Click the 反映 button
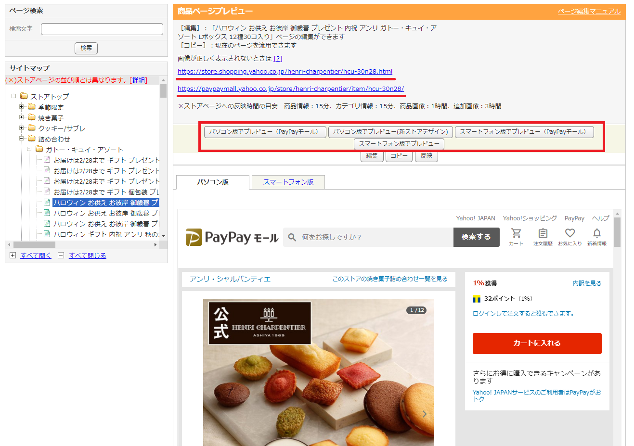This screenshot has width=634, height=446. (427, 156)
